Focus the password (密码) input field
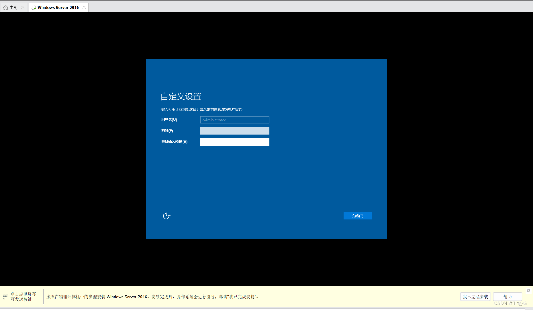This screenshot has height=310, width=533. [235, 131]
